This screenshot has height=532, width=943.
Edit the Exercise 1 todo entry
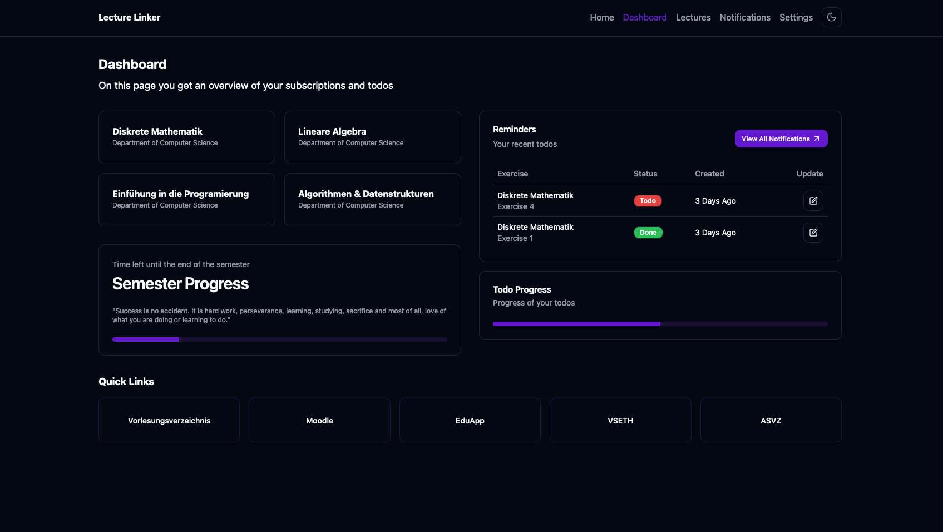coord(813,233)
